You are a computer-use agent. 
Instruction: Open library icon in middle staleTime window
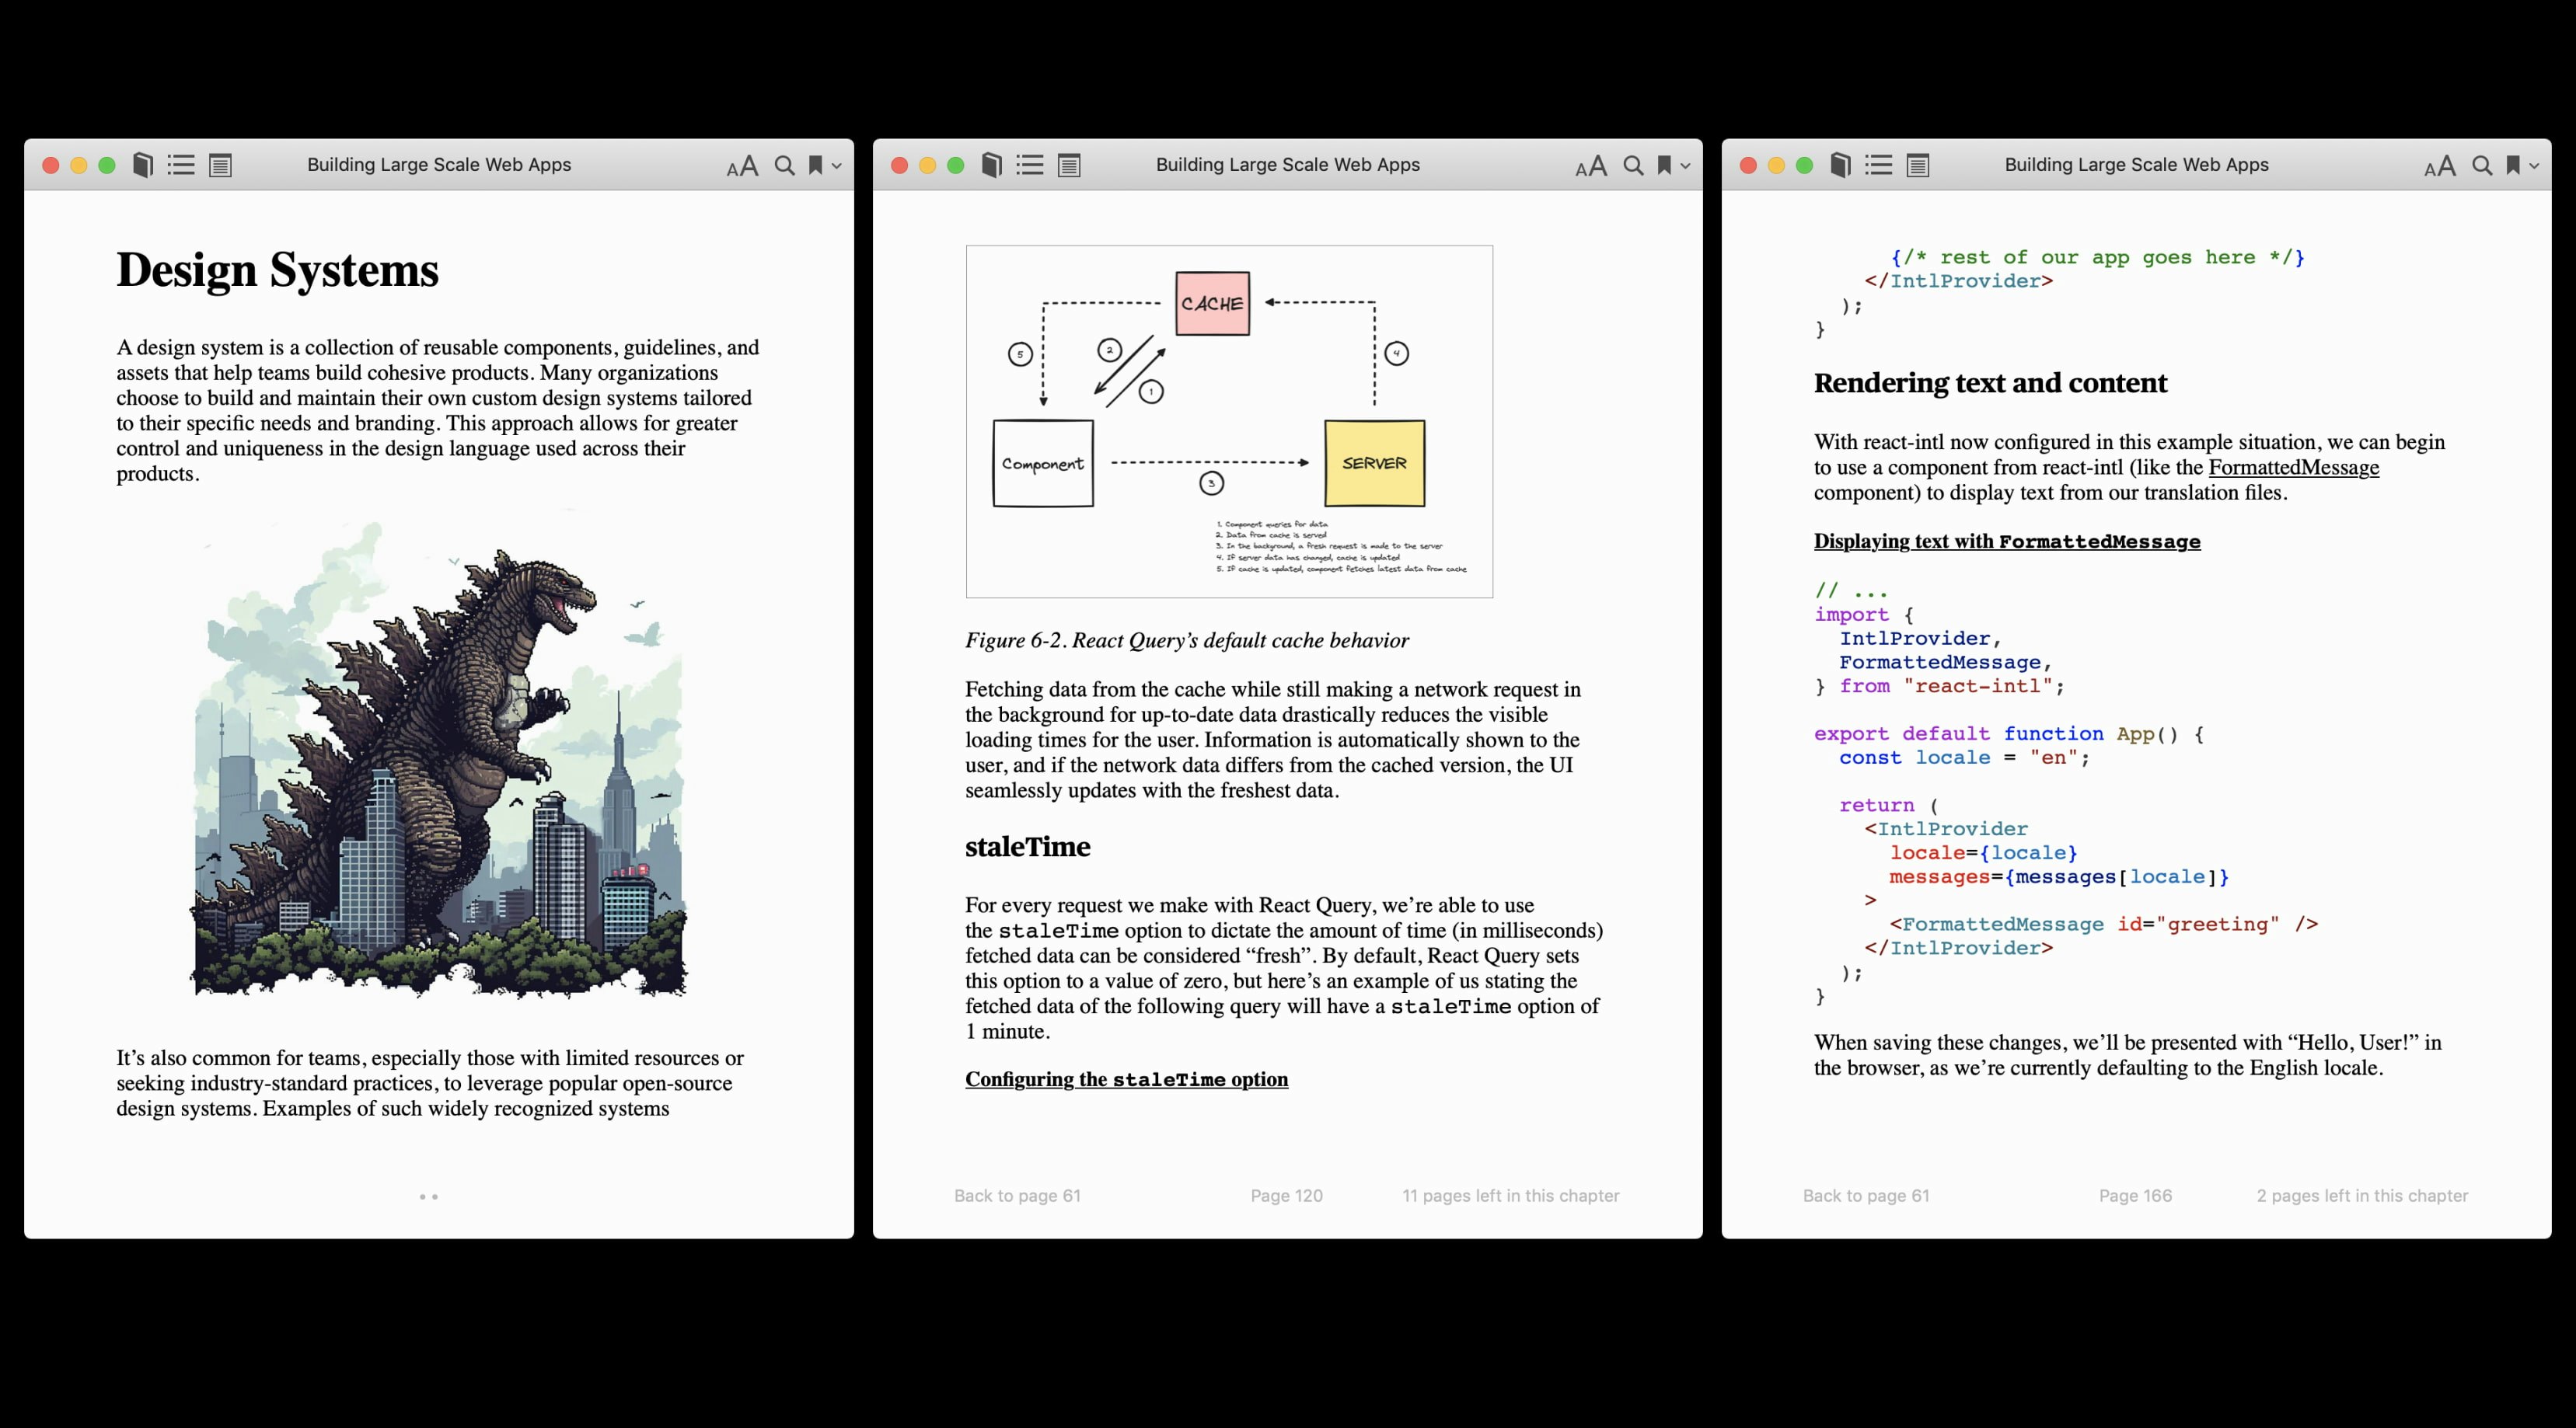coord(992,165)
